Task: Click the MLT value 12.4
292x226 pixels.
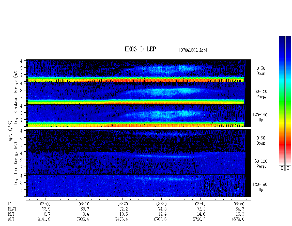Action: (162, 214)
